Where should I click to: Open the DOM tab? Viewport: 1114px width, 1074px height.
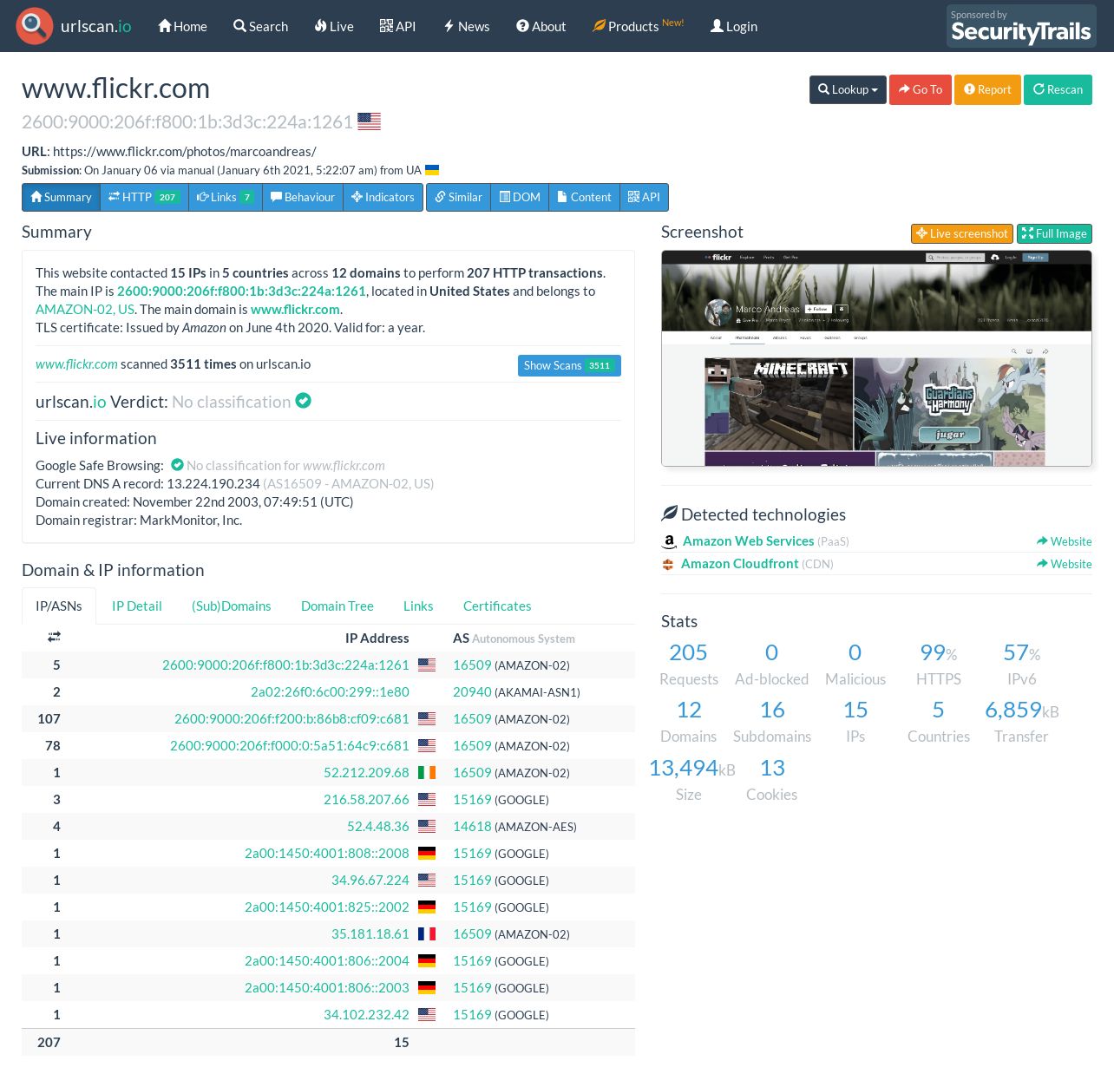point(520,197)
